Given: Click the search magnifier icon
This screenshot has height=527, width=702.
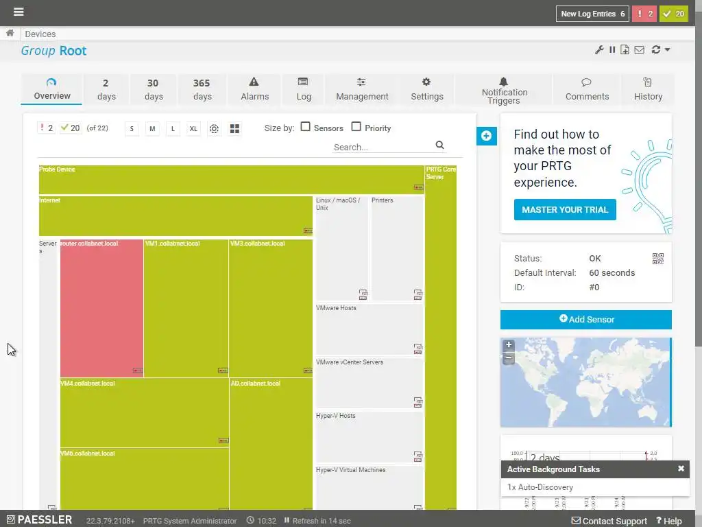Looking at the screenshot, I should tap(439, 145).
